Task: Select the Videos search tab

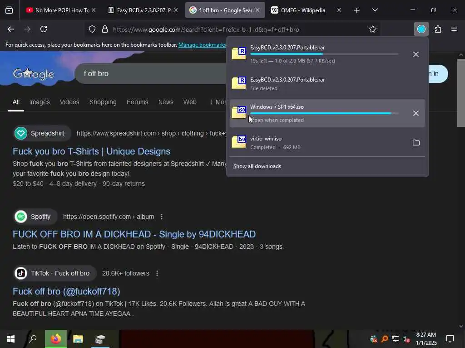Action: click(69, 102)
